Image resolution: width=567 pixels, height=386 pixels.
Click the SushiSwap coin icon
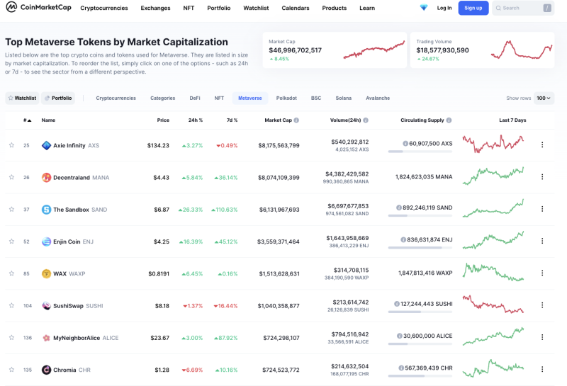pyautogui.click(x=46, y=306)
